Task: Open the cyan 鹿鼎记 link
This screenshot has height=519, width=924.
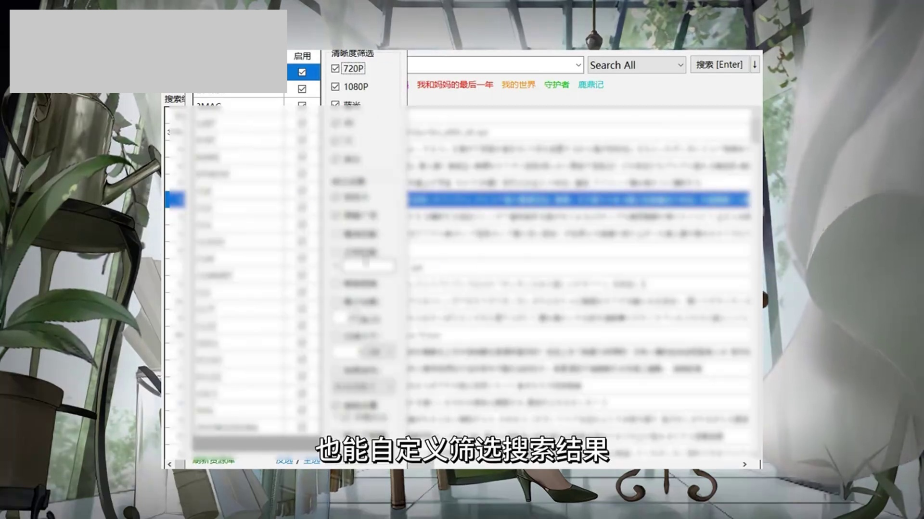Action: point(590,85)
